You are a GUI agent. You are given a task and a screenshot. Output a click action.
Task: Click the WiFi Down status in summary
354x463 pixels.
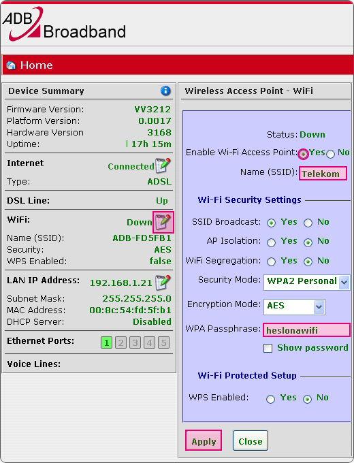click(x=140, y=222)
